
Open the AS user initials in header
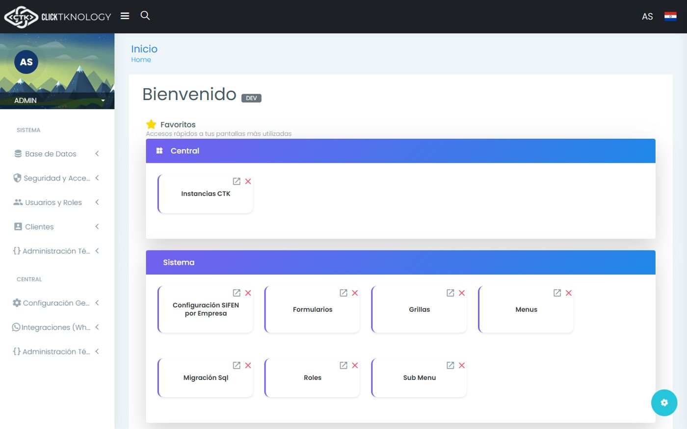click(x=647, y=17)
